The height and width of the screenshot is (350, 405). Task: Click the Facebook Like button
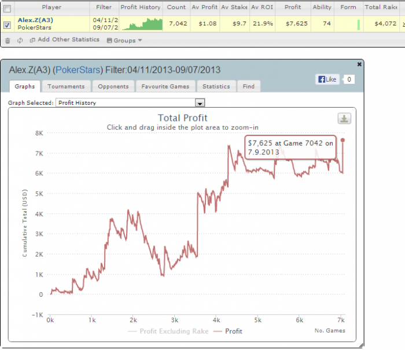327,79
